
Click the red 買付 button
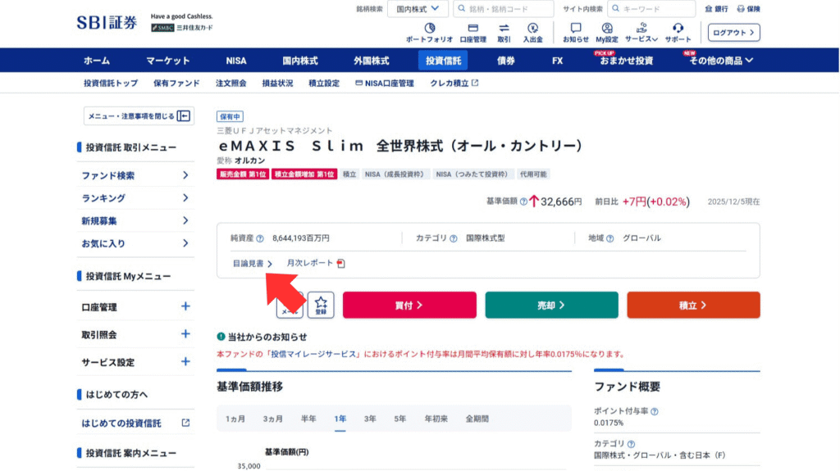click(409, 305)
